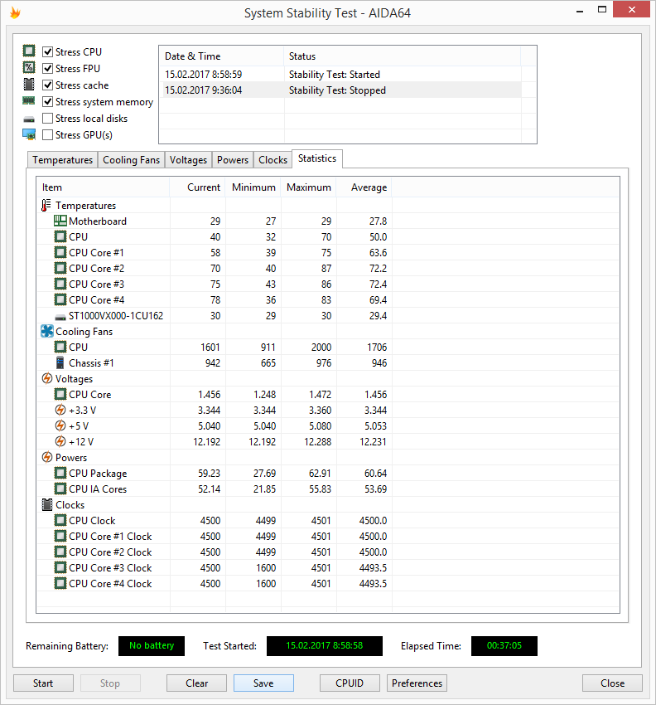The height and width of the screenshot is (705, 656).
Task: Open the Powers tab
Action: [x=233, y=160]
